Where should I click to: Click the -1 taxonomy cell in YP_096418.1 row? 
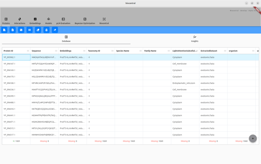101,109
